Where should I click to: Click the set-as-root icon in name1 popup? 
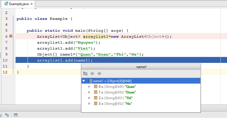(x=85, y=74)
